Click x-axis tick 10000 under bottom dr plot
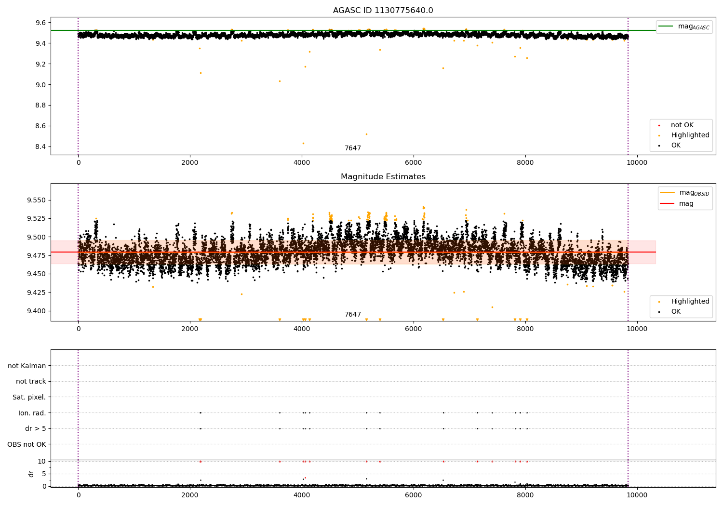 coord(637,495)
